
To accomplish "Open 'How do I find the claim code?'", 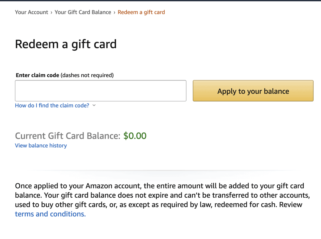I will [52, 105].
